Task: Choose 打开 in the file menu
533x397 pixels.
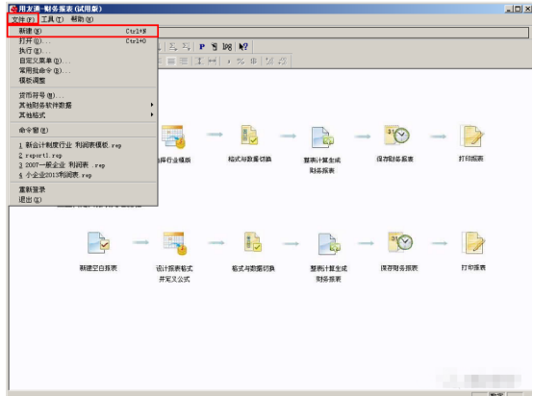Action: pos(83,41)
